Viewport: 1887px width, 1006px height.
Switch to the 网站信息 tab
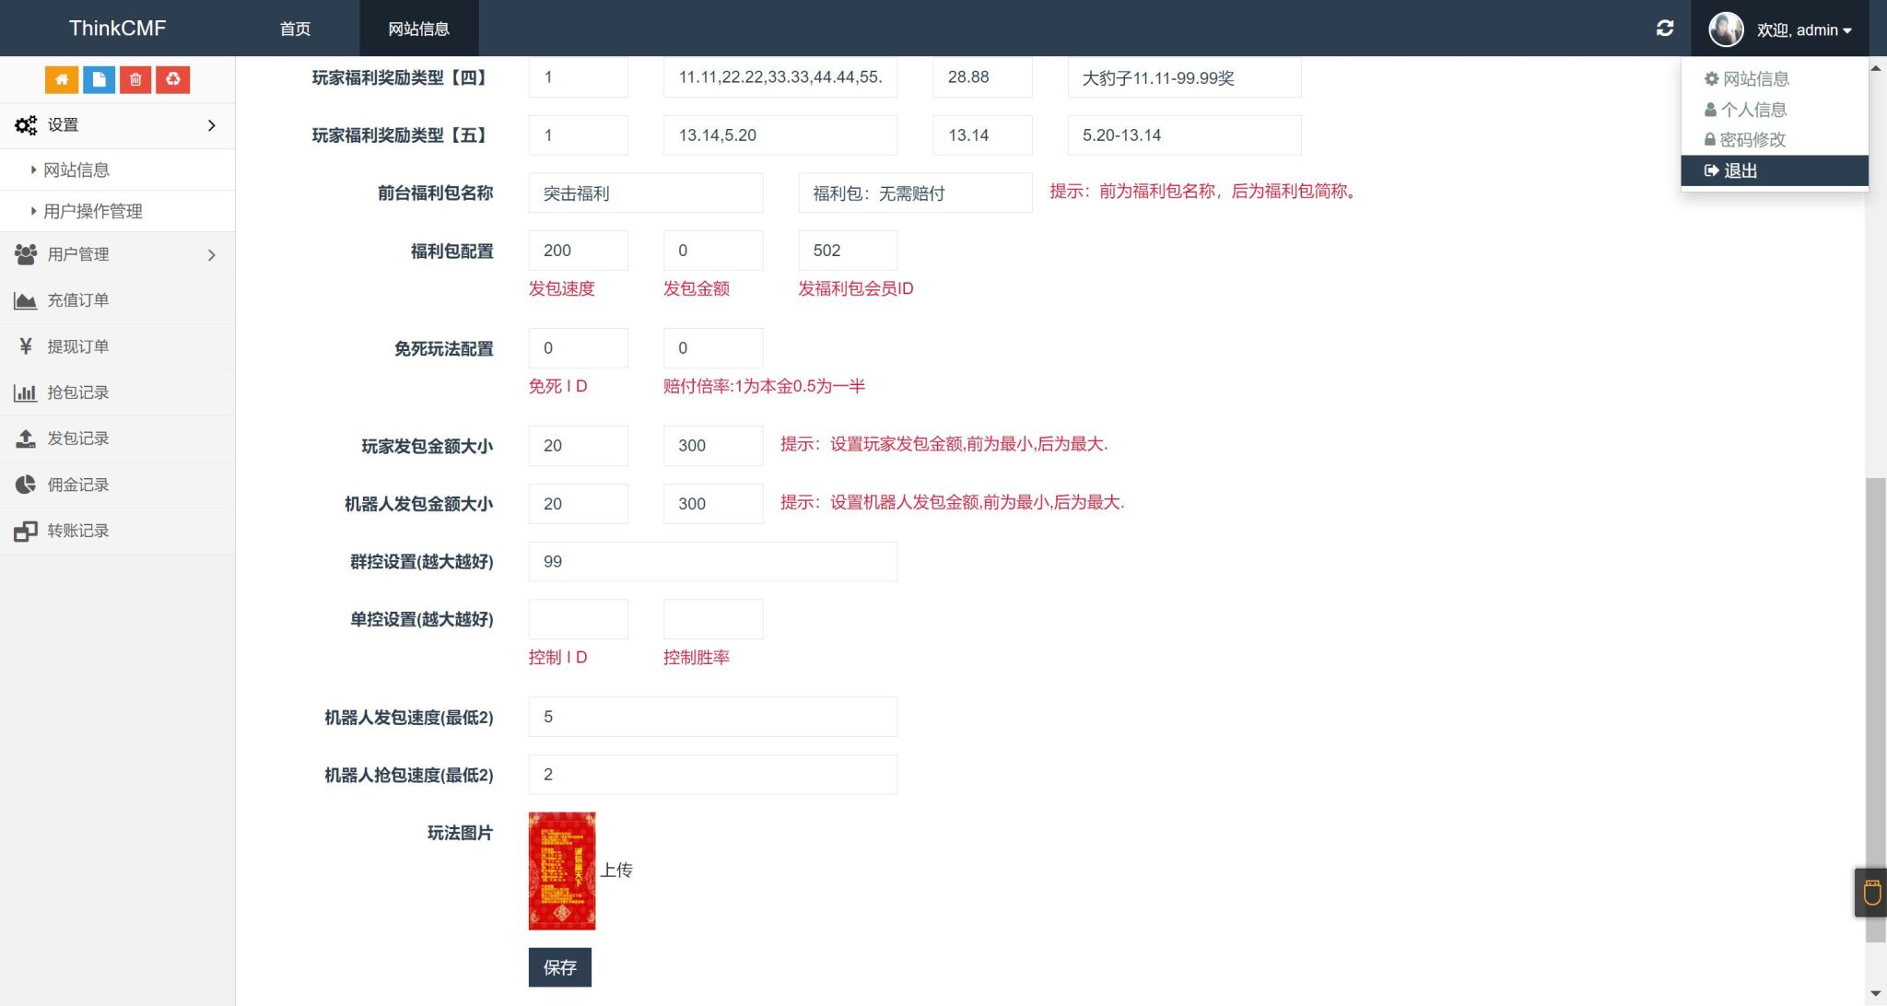click(418, 29)
